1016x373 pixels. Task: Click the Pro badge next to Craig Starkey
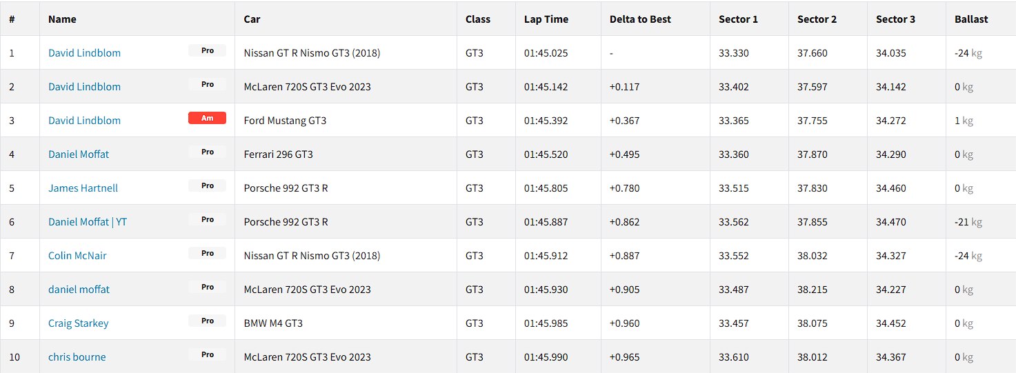coord(207,321)
